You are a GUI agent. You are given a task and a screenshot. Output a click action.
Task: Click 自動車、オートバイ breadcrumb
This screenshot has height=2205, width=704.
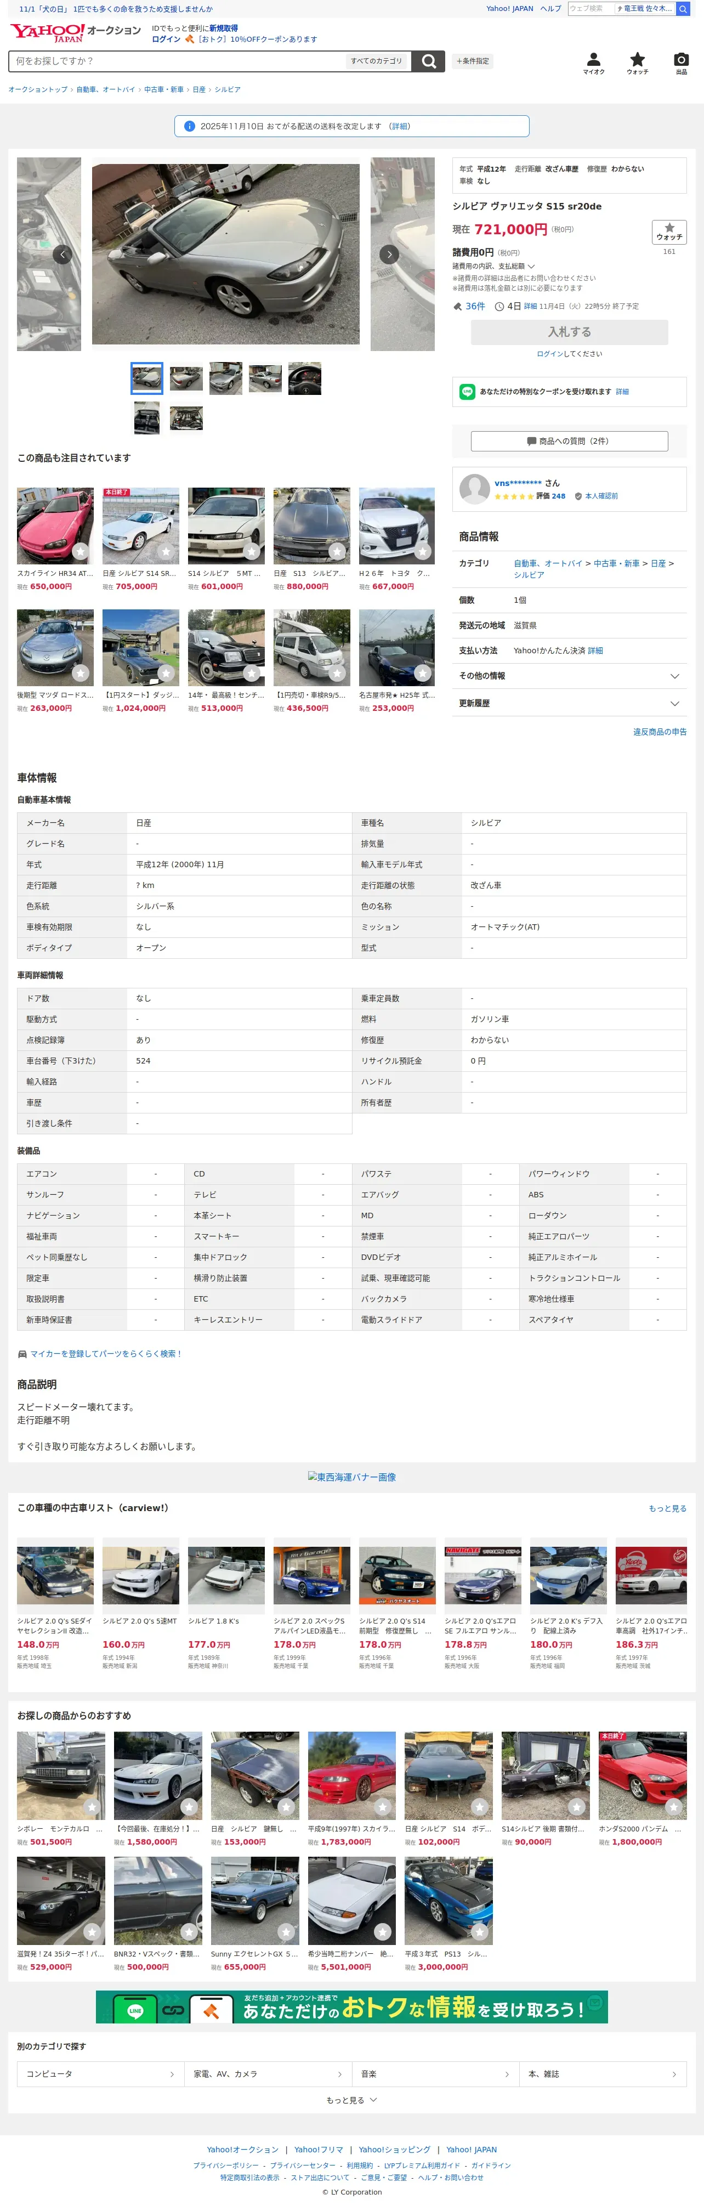coord(105,89)
